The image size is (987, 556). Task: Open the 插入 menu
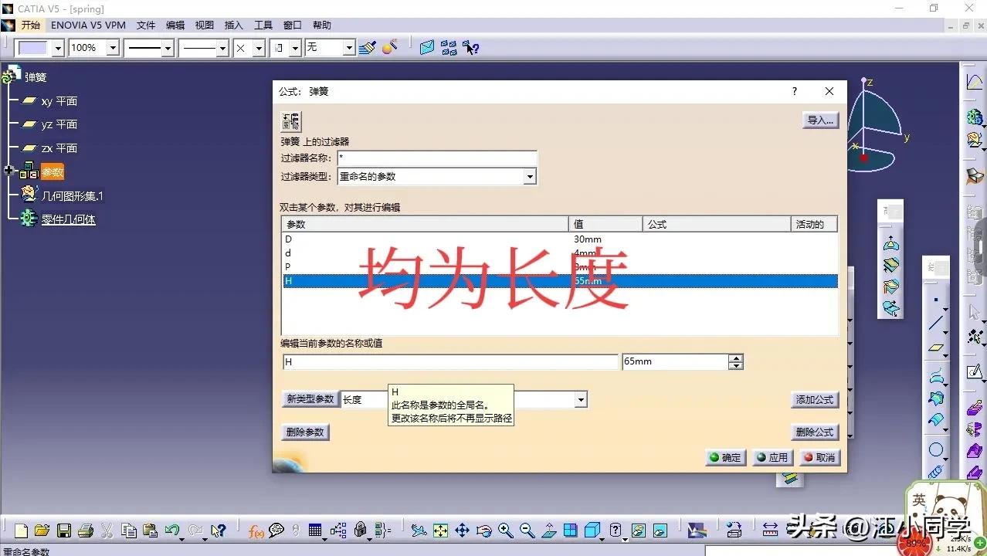tap(232, 24)
